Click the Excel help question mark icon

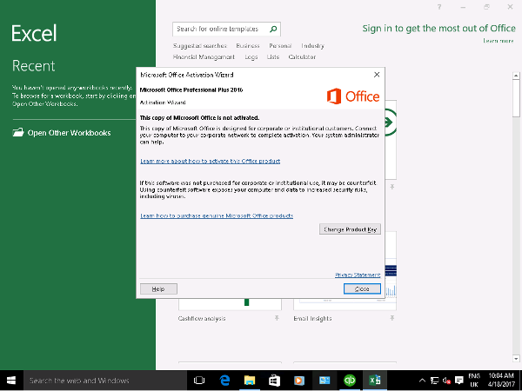(x=439, y=7)
